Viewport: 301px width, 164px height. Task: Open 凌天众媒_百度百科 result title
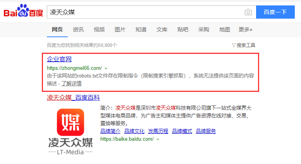[73, 98]
